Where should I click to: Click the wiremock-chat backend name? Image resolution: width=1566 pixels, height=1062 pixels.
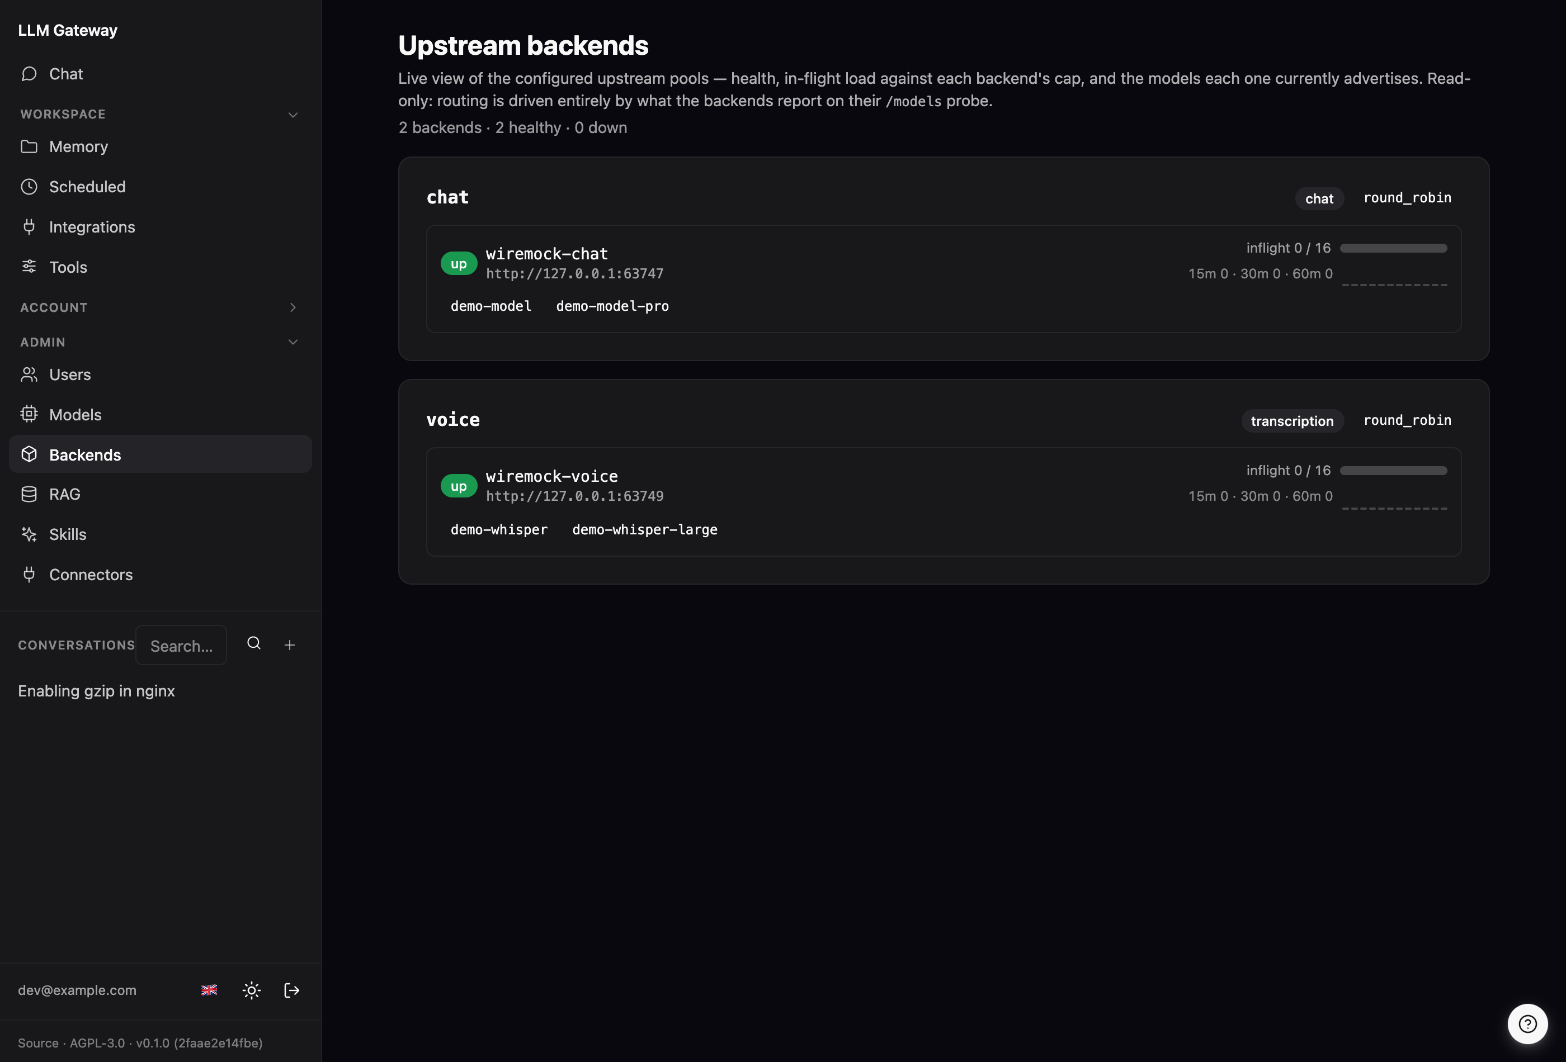pos(546,254)
